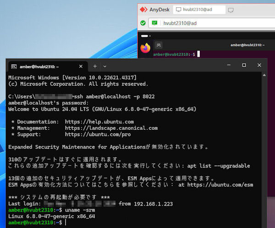Minimize the Windows Terminal window
The image size is (275, 228).
[229, 65]
